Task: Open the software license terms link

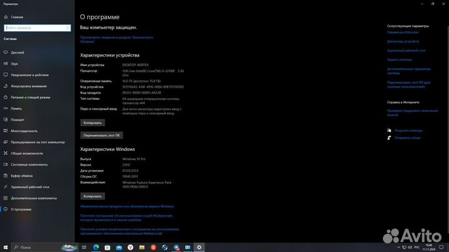Action: 130,231
